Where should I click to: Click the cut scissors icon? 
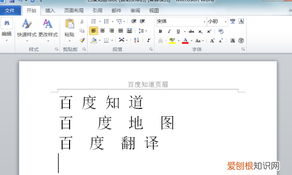[x=82, y=21]
